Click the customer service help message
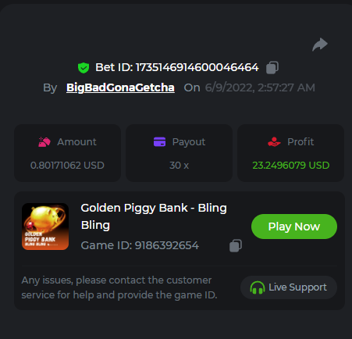 click(119, 287)
